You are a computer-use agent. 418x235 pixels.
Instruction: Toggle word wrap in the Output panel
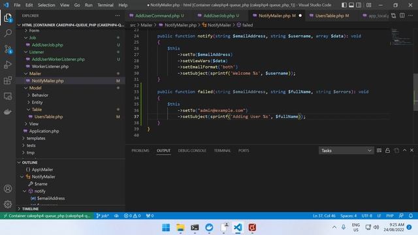(x=379, y=151)
